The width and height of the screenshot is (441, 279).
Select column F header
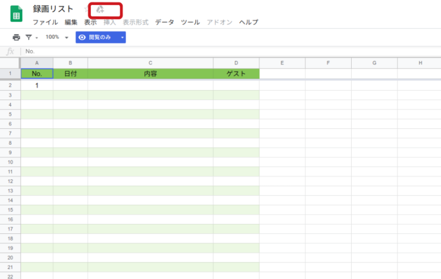tap(328, 63)
